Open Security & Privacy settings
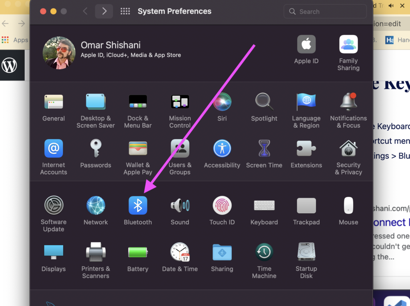Image resolution: width=410 pixels, height=306 pixels. click(348, 148)
